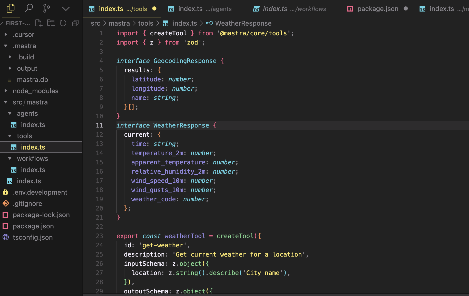Click the New Folder icon

pyautogui.click(x=51, y=23)
